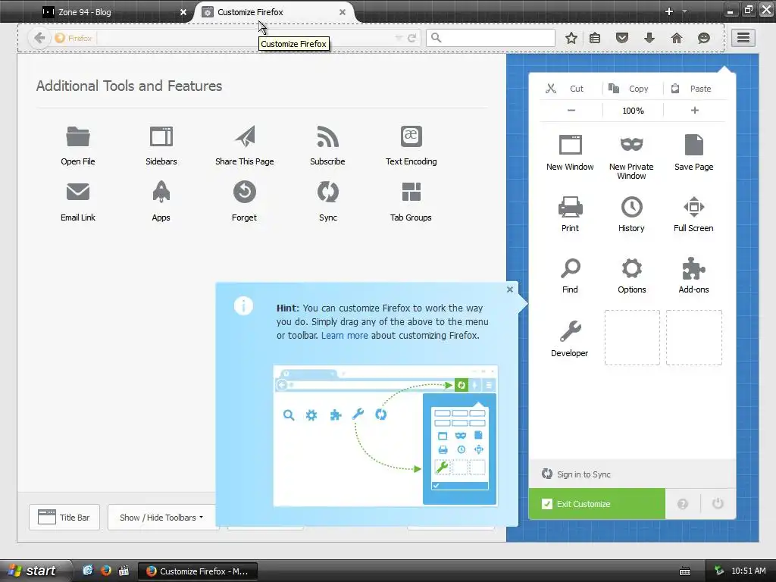Click the Learn more link in hint

click(x=345, y=336)
